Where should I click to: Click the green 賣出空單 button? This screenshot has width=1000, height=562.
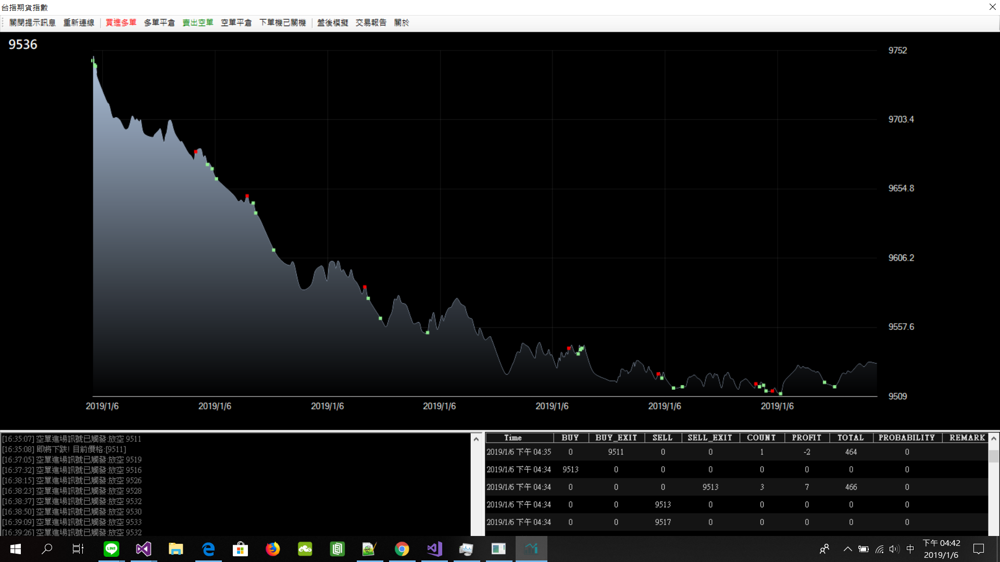[x=198, y=23]
